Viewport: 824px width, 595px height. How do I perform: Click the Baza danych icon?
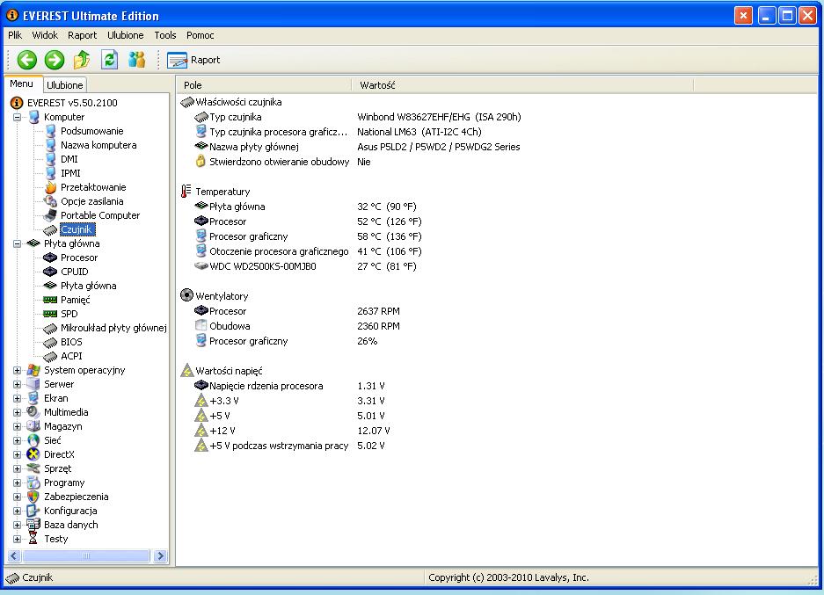click(x=33, y=525)
